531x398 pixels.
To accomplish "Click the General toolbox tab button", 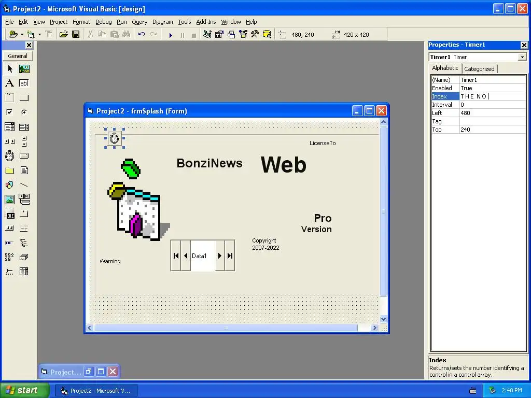I will tap(18, 56).
